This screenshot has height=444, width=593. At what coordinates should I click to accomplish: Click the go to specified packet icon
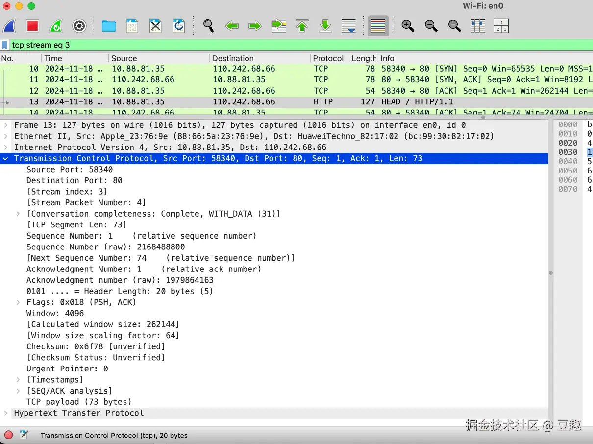coord(279,26)
